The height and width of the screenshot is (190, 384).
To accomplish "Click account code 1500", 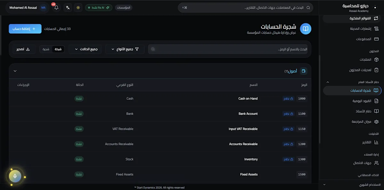I will [x=302, y=174].
